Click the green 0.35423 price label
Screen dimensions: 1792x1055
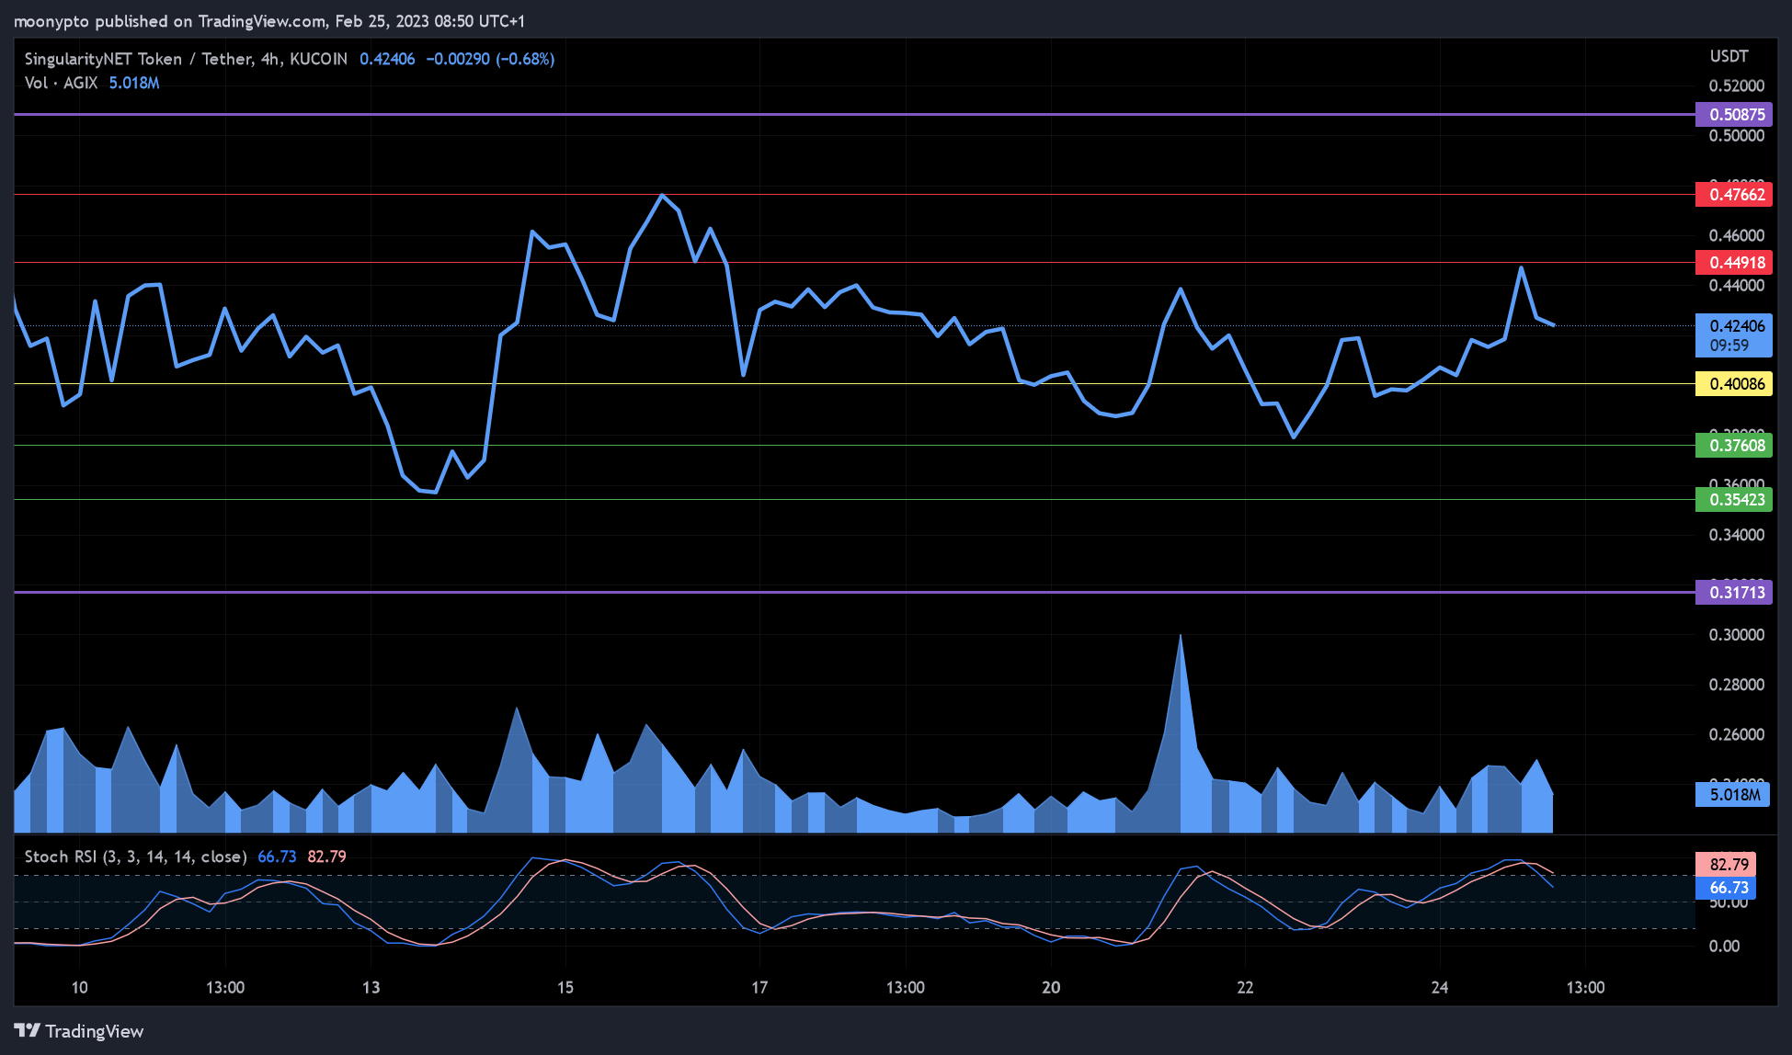click(x=1733, y=500)
